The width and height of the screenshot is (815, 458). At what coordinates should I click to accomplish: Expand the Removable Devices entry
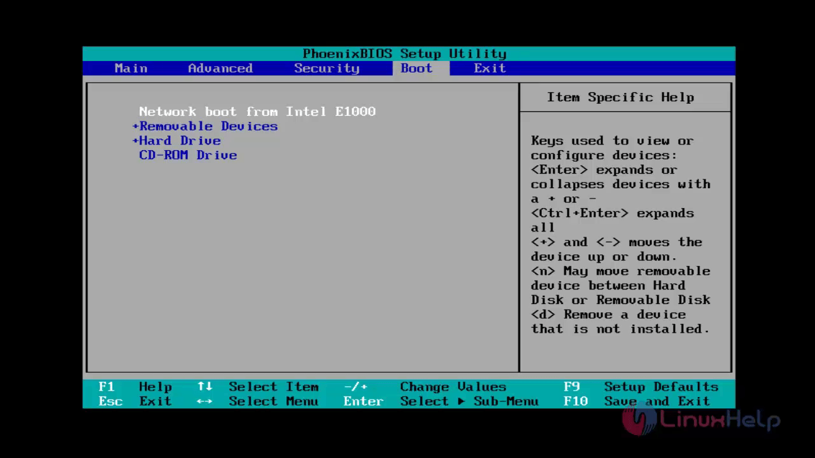(x=205, y=126)
